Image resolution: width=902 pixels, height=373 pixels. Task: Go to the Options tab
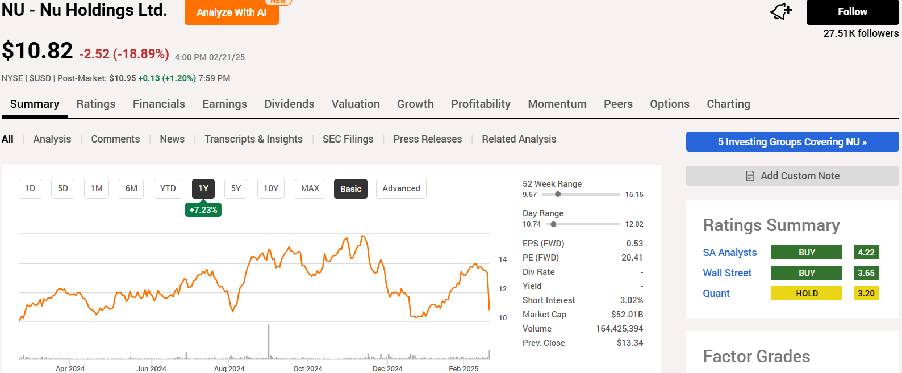point(670,104)
